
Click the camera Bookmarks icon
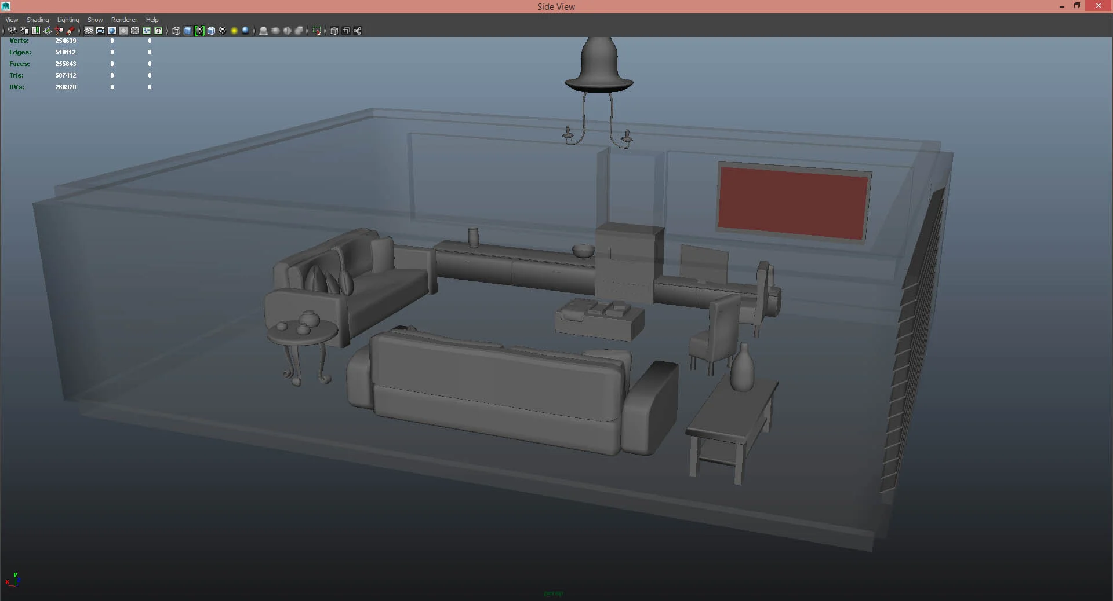click(36, 31)
